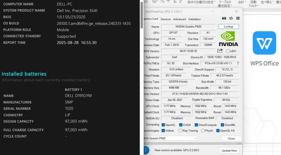This screenshot has height=155, width=281.
Task: Refresh GPU-Z readings with the refresh icon
Action: click(x=231, y=18)
